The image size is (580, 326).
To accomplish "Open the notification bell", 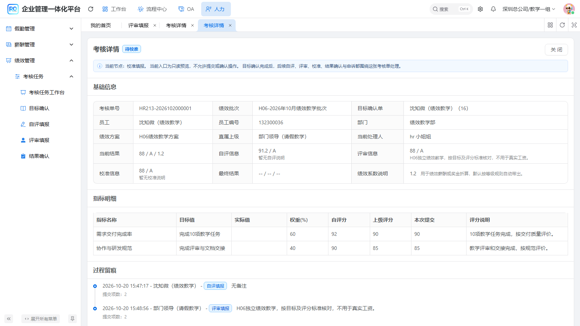I will (x=493, y=9).
